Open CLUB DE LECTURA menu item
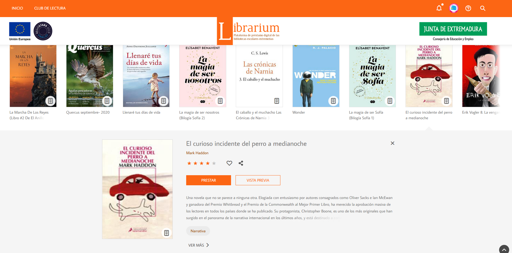This screenshot has height=253, width=512. pyautogui.click(x=50, y=8)
